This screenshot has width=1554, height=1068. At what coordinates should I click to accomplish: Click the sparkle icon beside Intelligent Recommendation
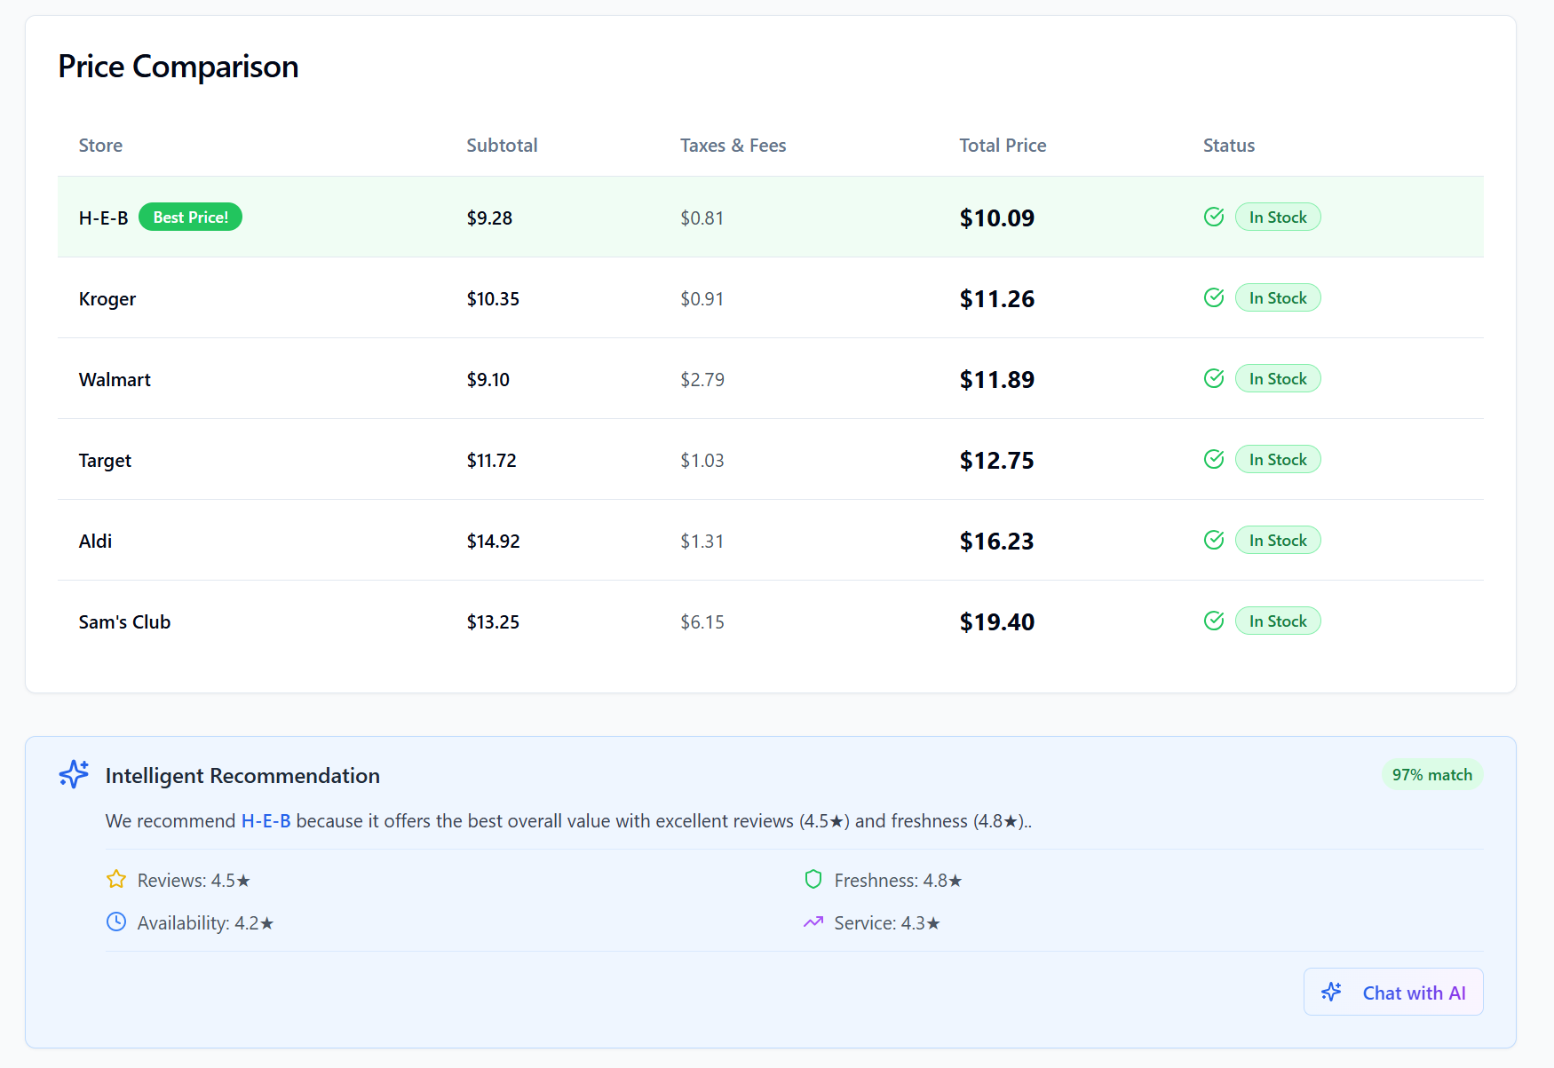[x=74, y=774]
